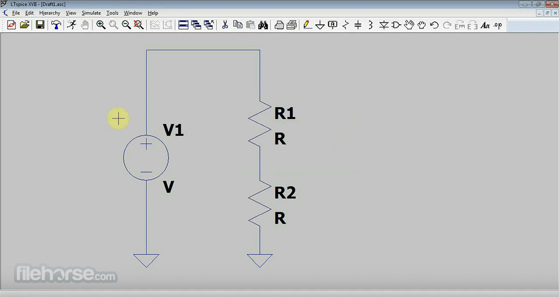Minimize the inner Draft1.asc document window
Viewport: 559px width, 297px height.
[x=540, y=13]
